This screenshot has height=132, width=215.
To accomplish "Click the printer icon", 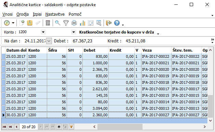I will tap(74, 23).
